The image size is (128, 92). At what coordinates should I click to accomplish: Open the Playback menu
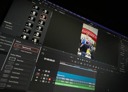point(66,10)
